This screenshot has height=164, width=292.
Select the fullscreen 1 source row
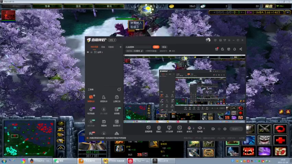pos(104,52)
